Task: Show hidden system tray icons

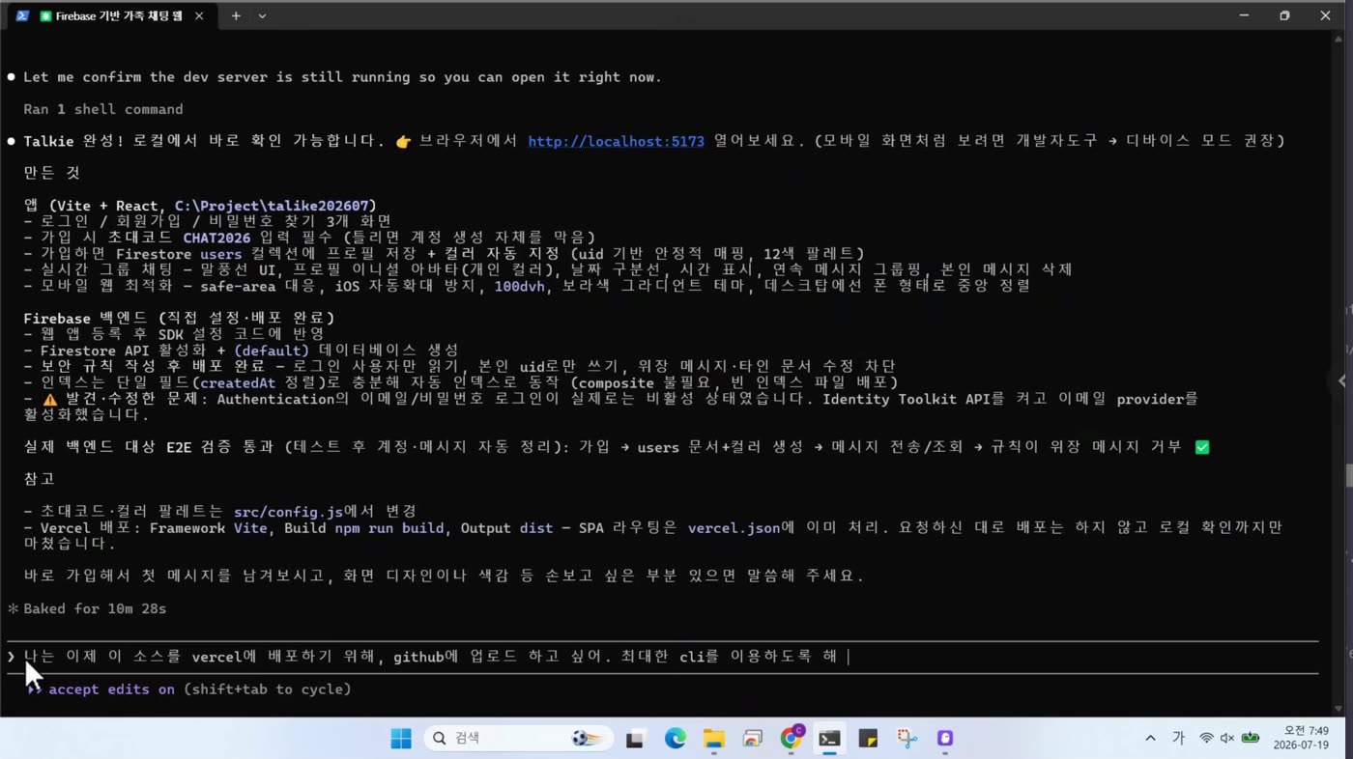Action: [1150, 739]
